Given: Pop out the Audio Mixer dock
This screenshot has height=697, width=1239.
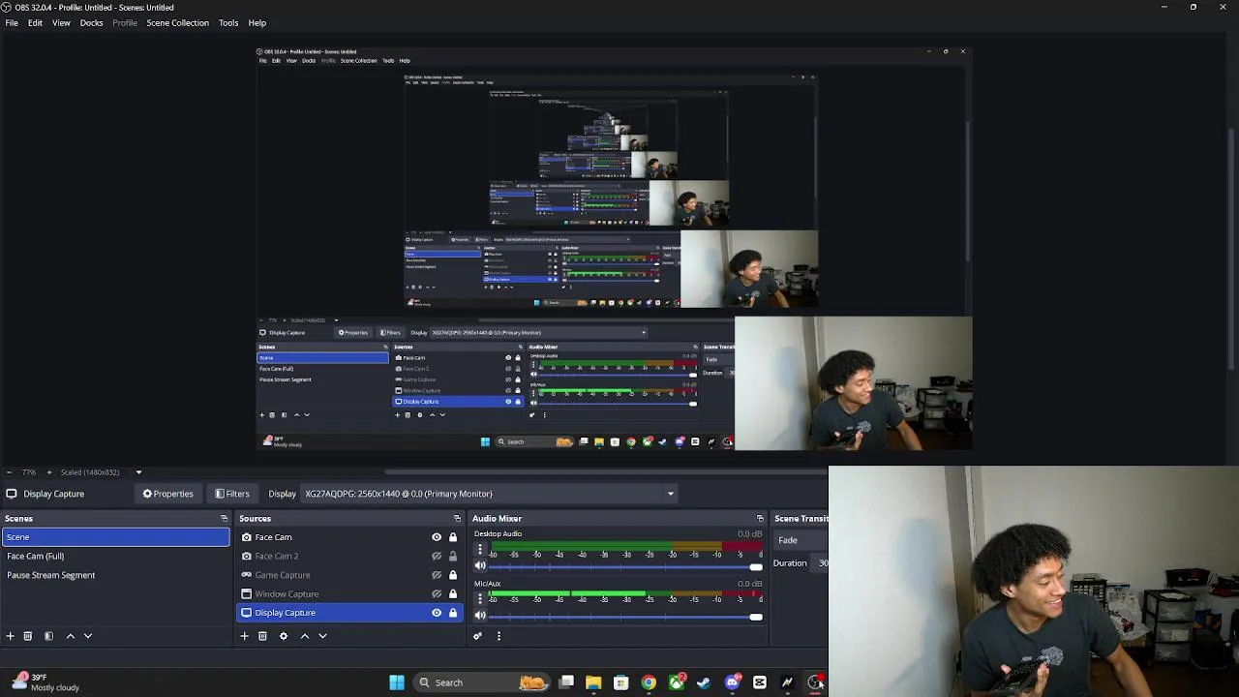Looking at the screenshot, I should click(x=760, y=519).
